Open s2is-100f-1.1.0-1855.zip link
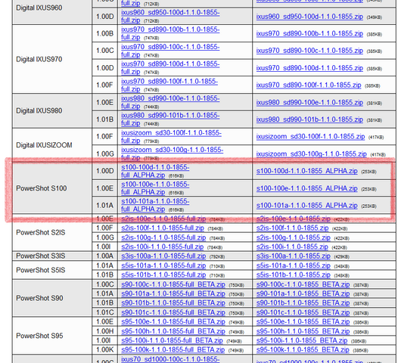This screenshot has height=363, width=398. coord(292,228)
